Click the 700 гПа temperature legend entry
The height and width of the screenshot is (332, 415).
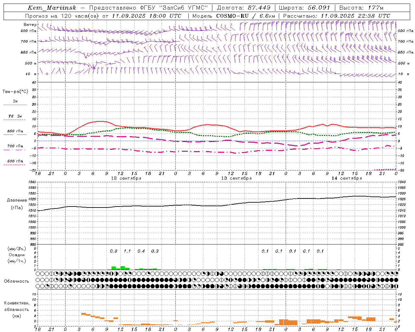point(15,146)
